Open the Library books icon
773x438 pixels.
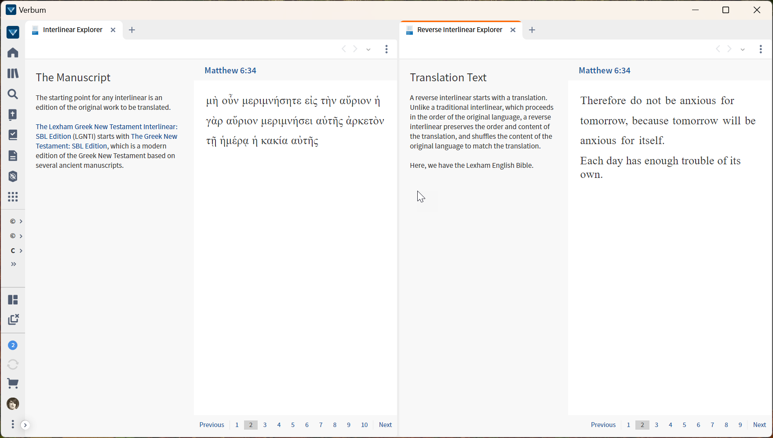pos(13,73)
